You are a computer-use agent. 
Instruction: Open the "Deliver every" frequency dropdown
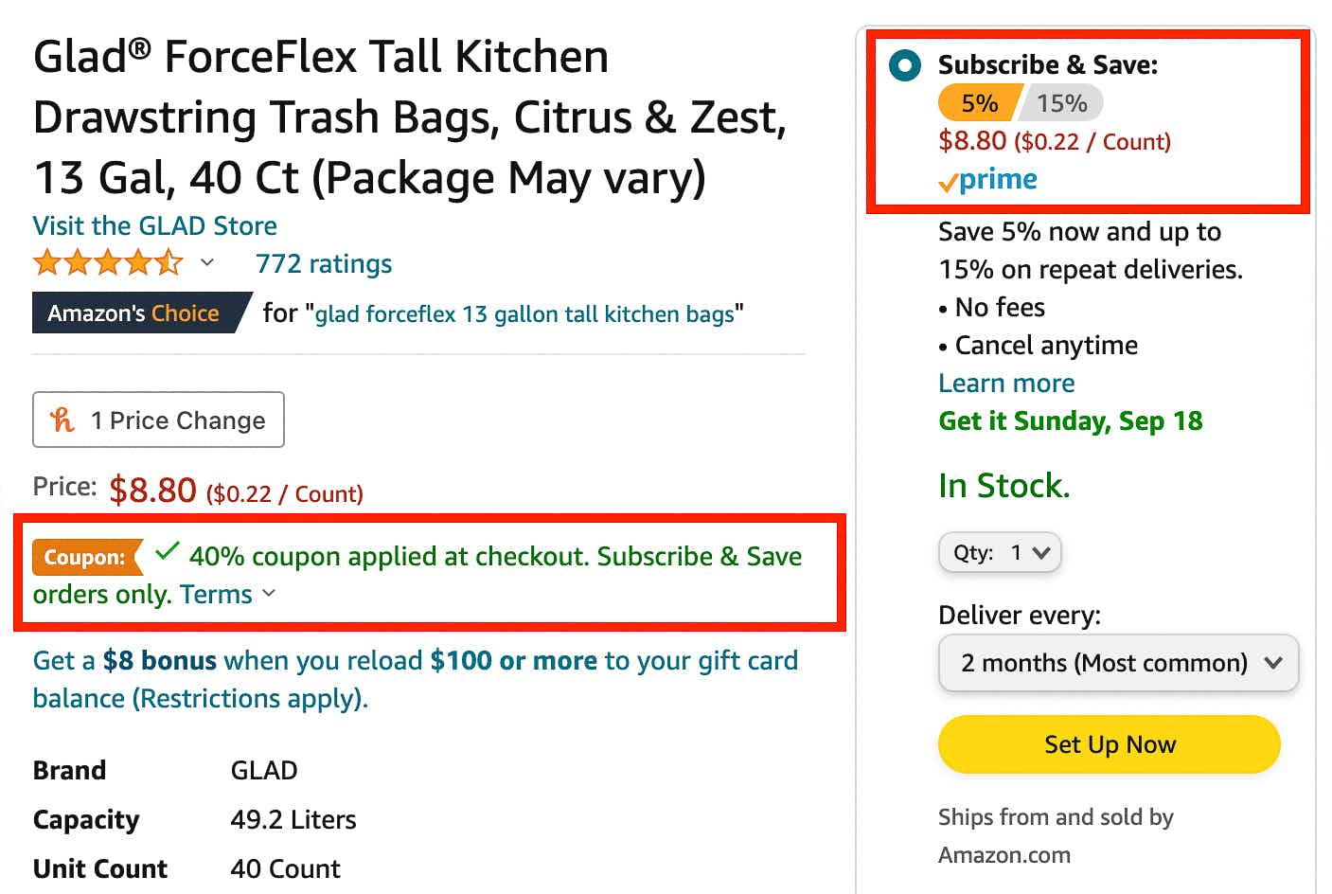(1118, 663)
